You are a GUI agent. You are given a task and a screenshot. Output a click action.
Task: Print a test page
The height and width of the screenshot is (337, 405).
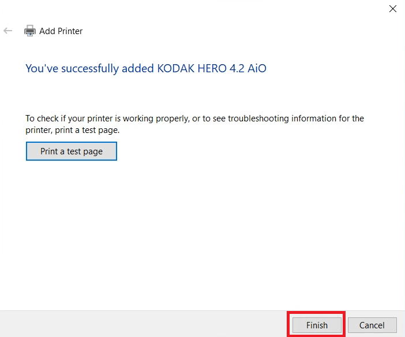pos(72,151)
